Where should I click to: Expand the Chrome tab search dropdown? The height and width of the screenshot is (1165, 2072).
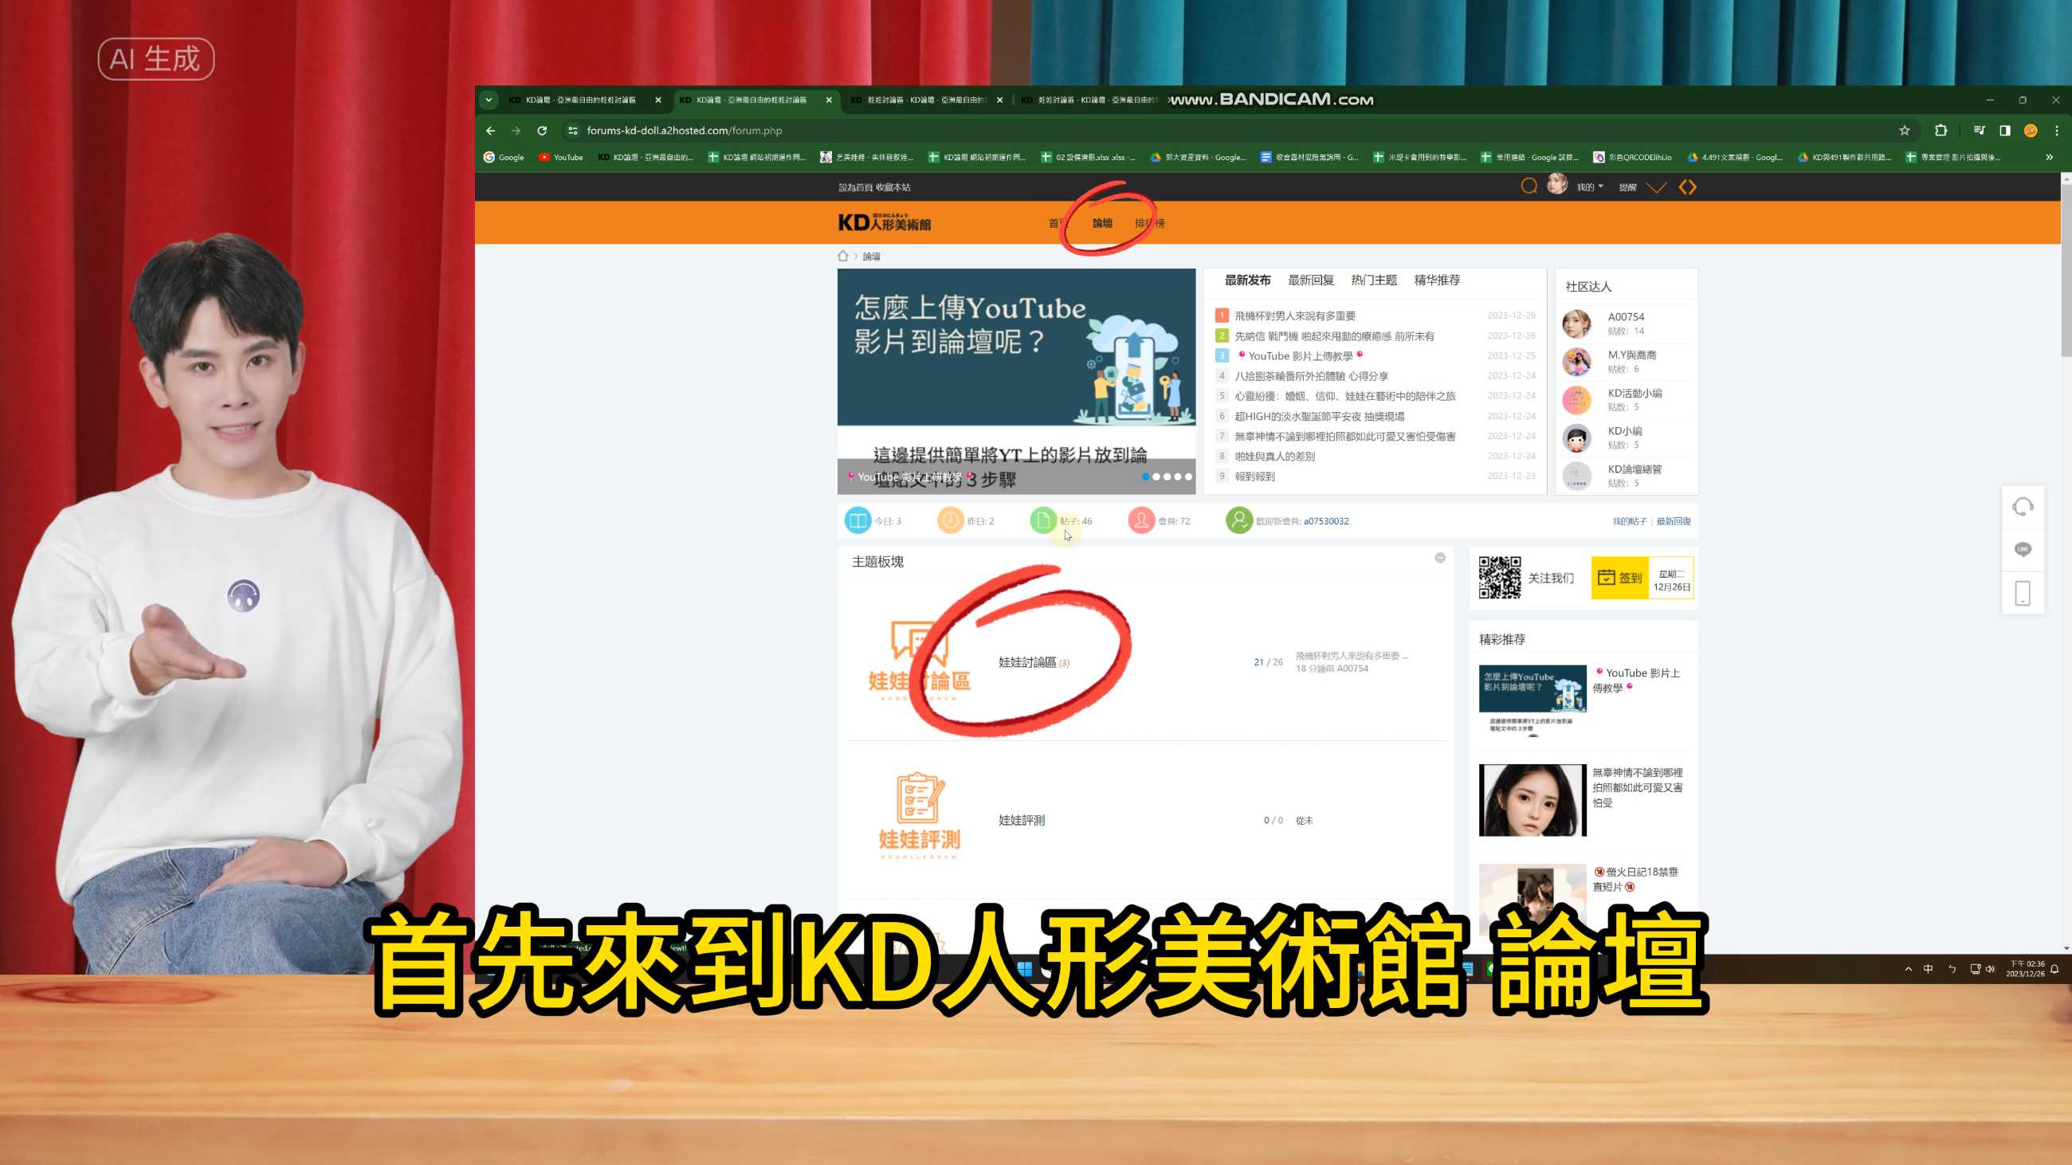(489, 100)
